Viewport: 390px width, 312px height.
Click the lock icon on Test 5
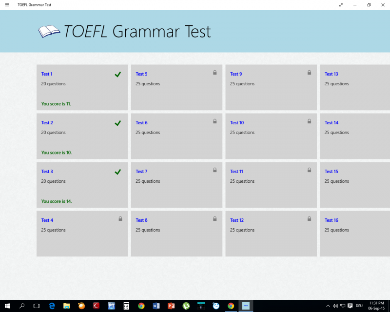coord(215,73)
